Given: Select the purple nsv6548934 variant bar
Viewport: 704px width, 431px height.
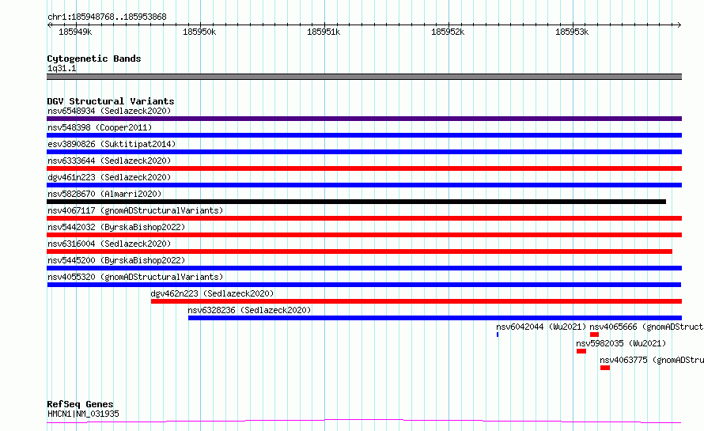Looking at the screenshot, I should [x=364, y=119].
